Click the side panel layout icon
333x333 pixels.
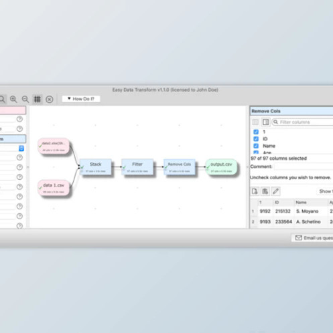(x=266, y=122)
